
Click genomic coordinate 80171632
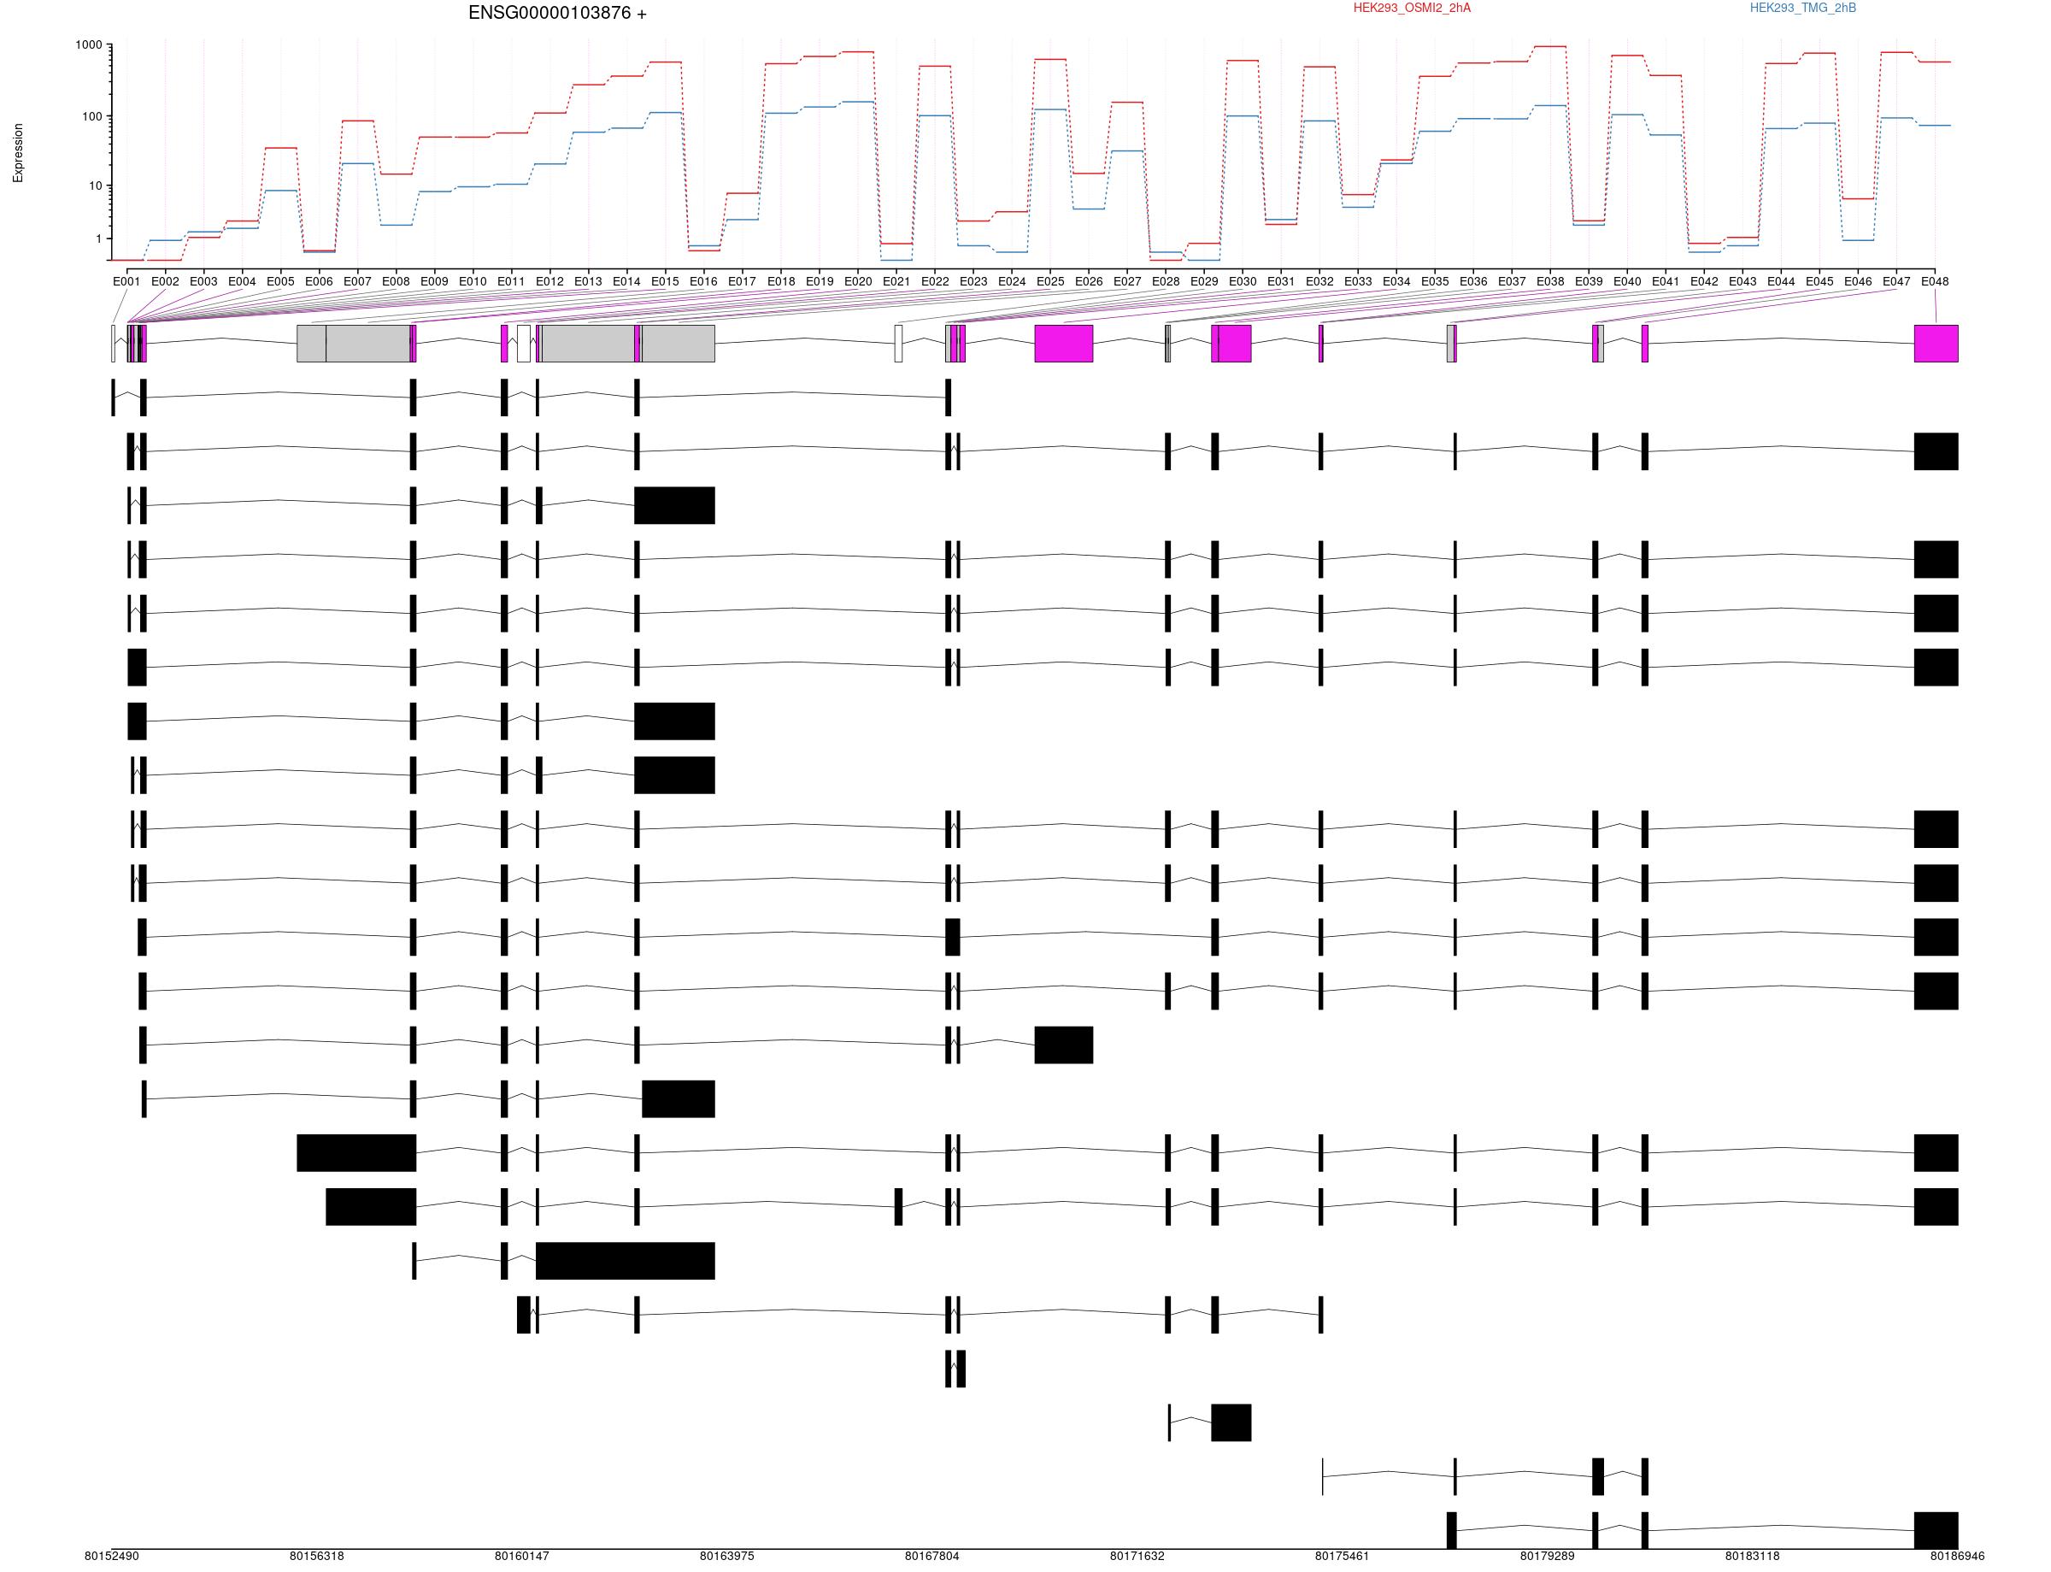point(1137,1556)
